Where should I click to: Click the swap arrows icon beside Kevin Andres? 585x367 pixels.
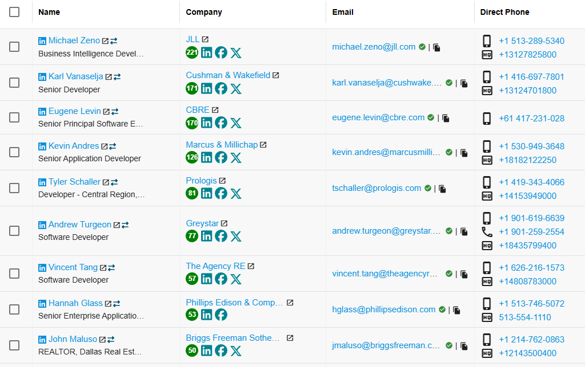[x=113, y=146]
